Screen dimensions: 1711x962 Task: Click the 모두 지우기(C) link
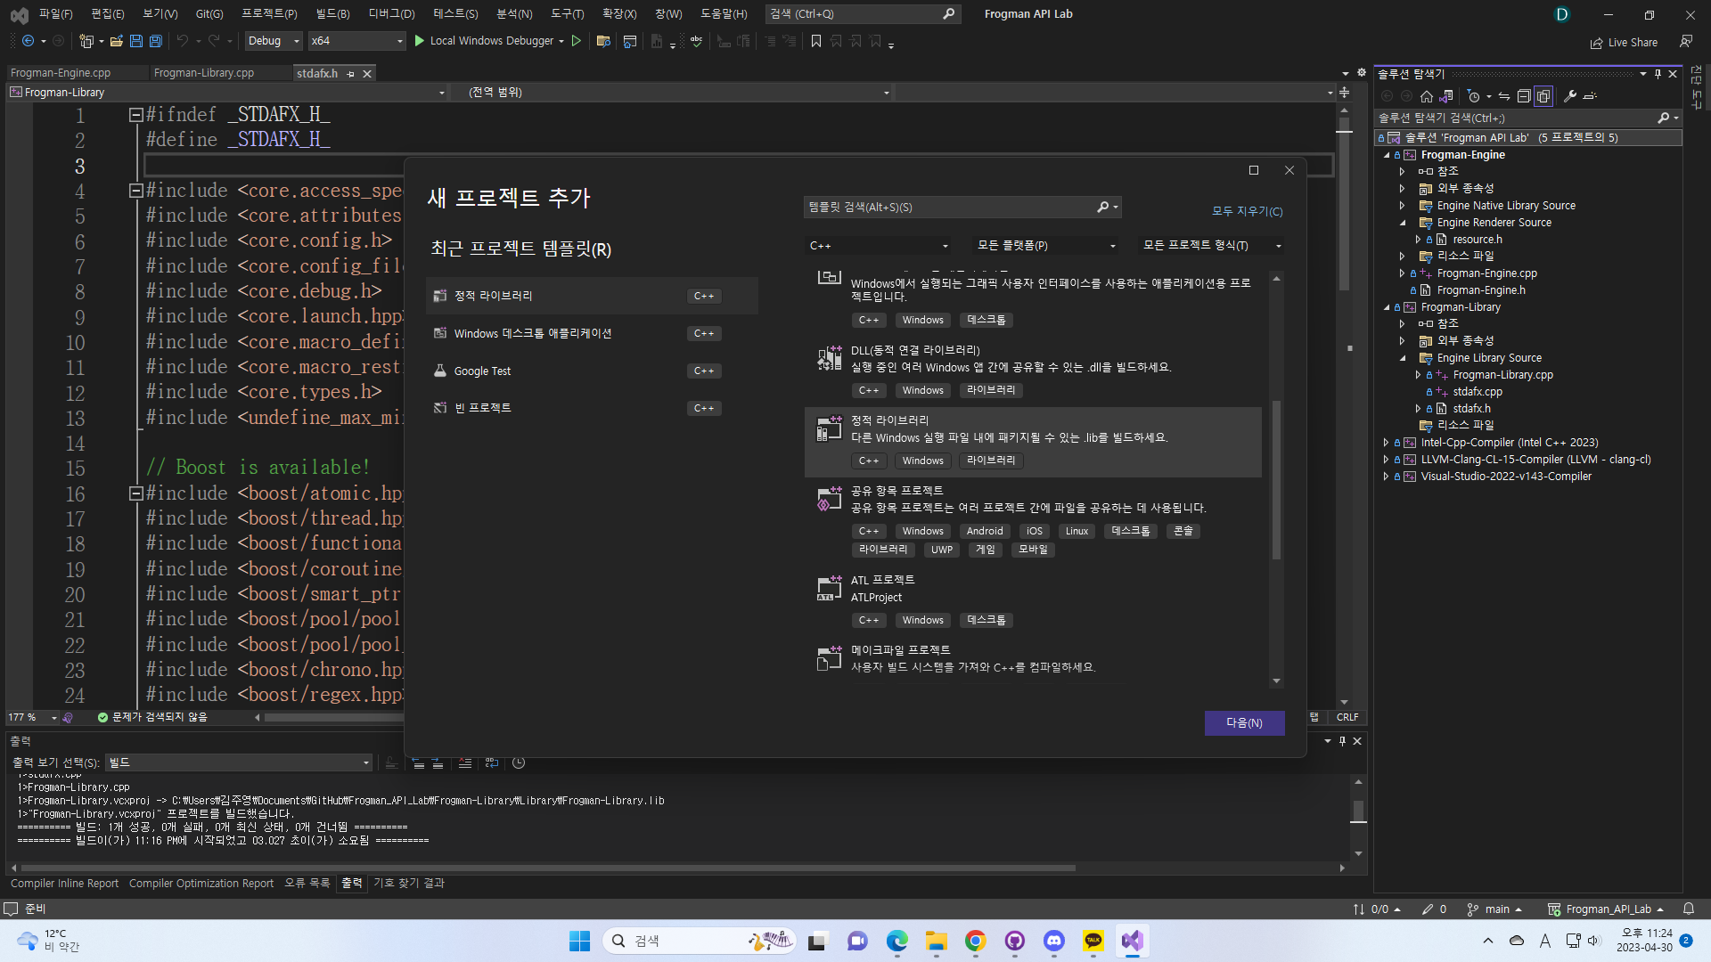point(1247,211)
